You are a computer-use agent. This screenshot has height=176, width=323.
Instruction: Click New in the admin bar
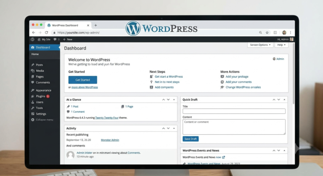click(68, 39)
